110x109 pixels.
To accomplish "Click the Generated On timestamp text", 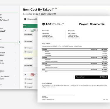I will [39, 14].
